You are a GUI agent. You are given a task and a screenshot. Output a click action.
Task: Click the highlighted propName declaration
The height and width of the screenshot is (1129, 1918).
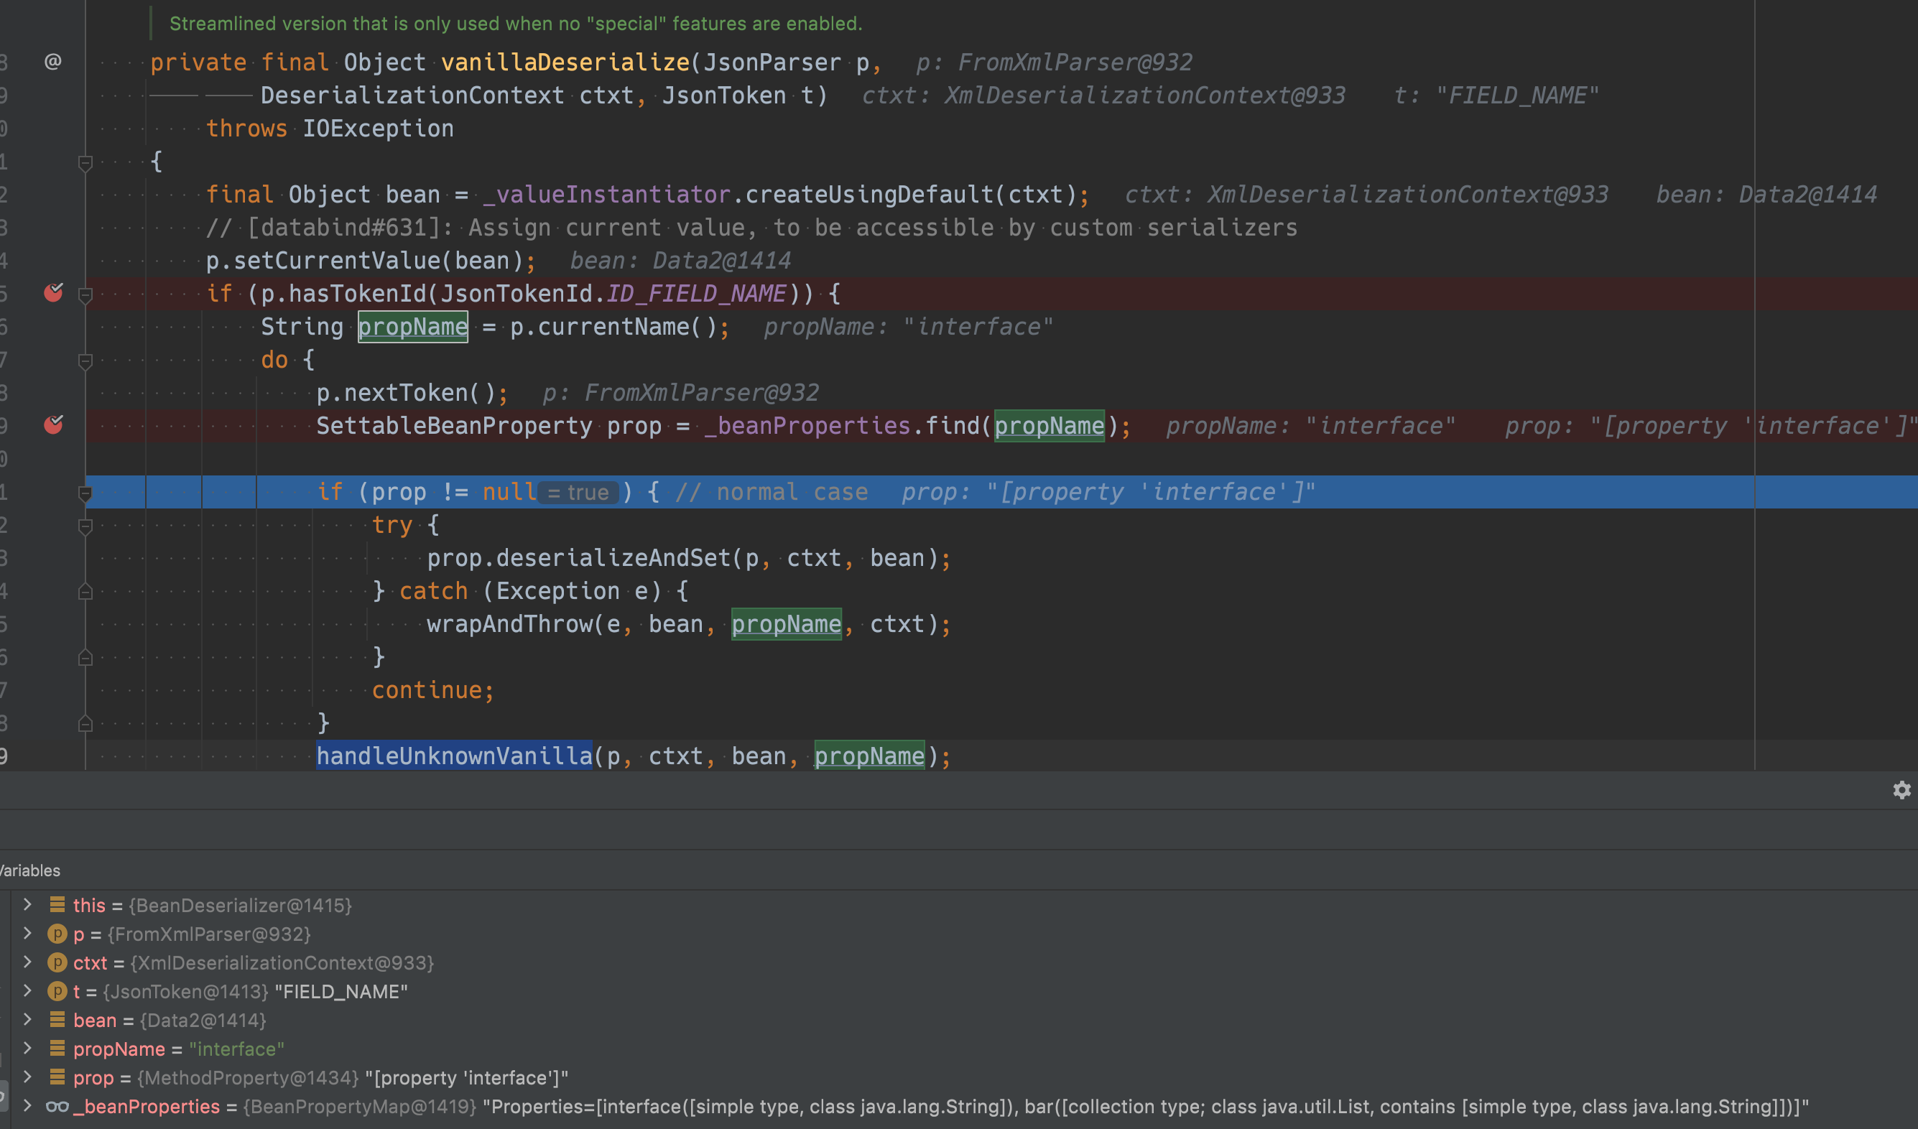coord(412,327)
